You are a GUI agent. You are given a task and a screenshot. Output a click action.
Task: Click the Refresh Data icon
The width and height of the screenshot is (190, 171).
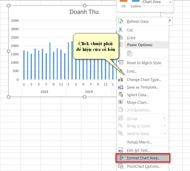tap(121, 21)
